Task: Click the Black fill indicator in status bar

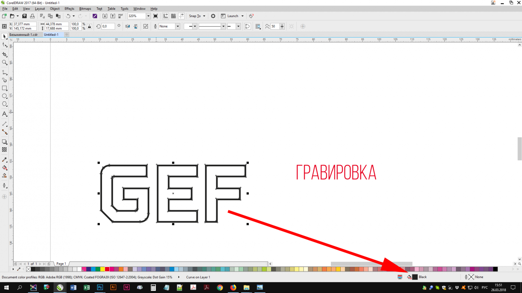Action: [x=415, y=277]
